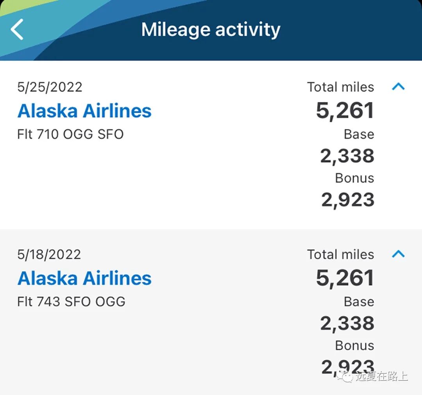Tap the Flt 743 SFO OGG details
This screenshot has height=395, width=422.
[x=72, y=301]
